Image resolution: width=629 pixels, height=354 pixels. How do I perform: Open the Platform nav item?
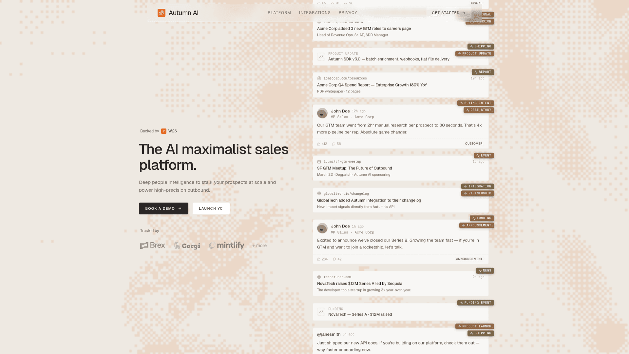(279, 13)
